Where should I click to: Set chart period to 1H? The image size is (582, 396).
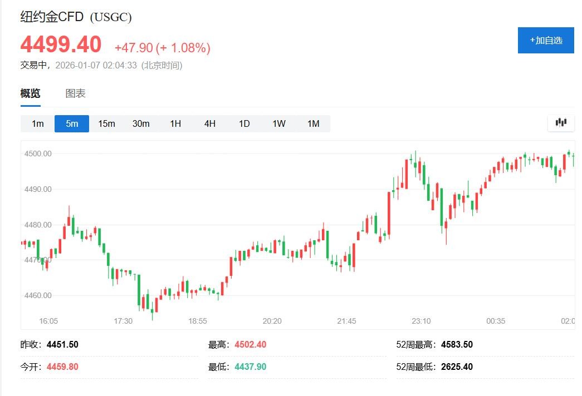(175, 123)
